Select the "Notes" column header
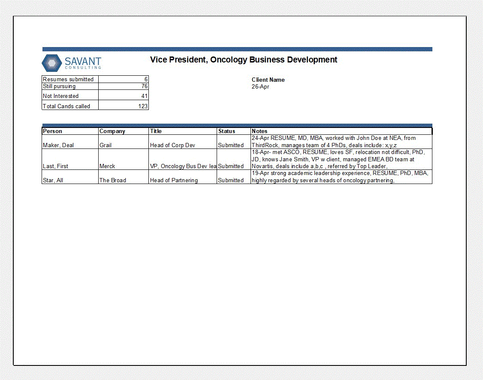 click(x=341, y=131)
